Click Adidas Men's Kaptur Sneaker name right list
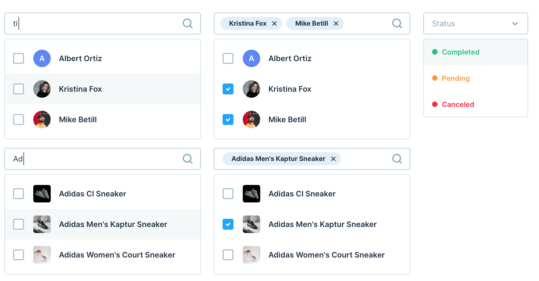 click(x=323, y=224)
